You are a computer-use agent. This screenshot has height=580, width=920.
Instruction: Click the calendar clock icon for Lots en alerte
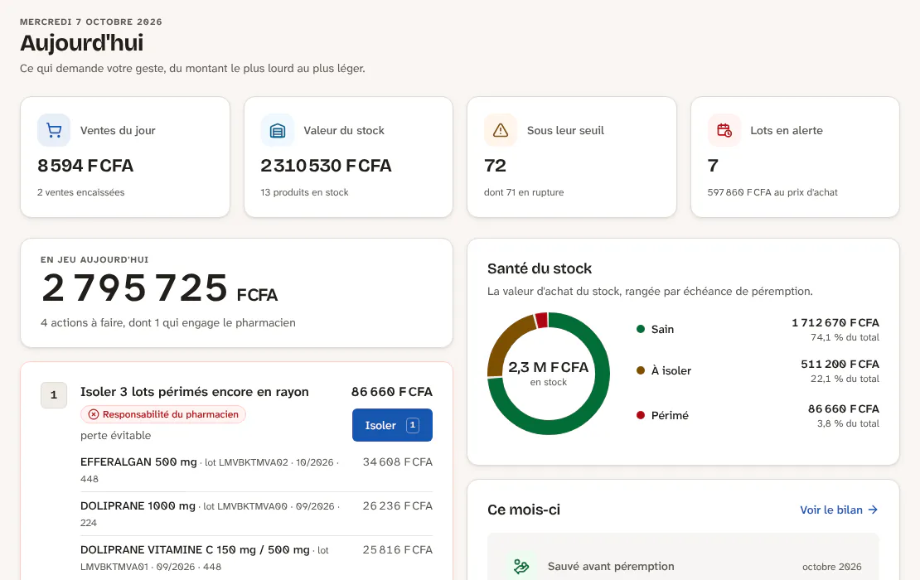tap(724, 130)
